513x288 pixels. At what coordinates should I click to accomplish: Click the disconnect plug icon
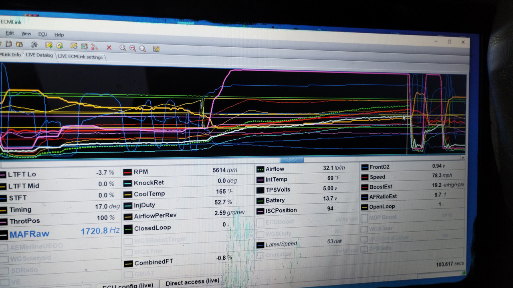[x=95, y=47]
